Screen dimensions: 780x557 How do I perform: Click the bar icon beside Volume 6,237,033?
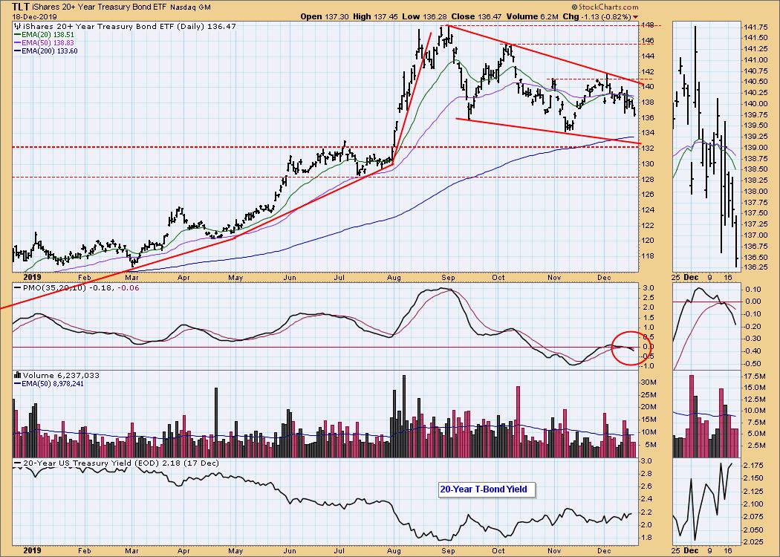(18, 376)
